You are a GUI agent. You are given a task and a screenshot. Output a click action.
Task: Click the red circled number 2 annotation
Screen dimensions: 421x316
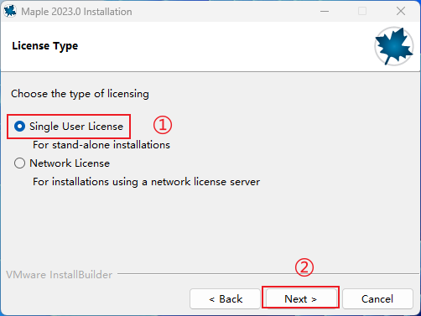(304, 267)
